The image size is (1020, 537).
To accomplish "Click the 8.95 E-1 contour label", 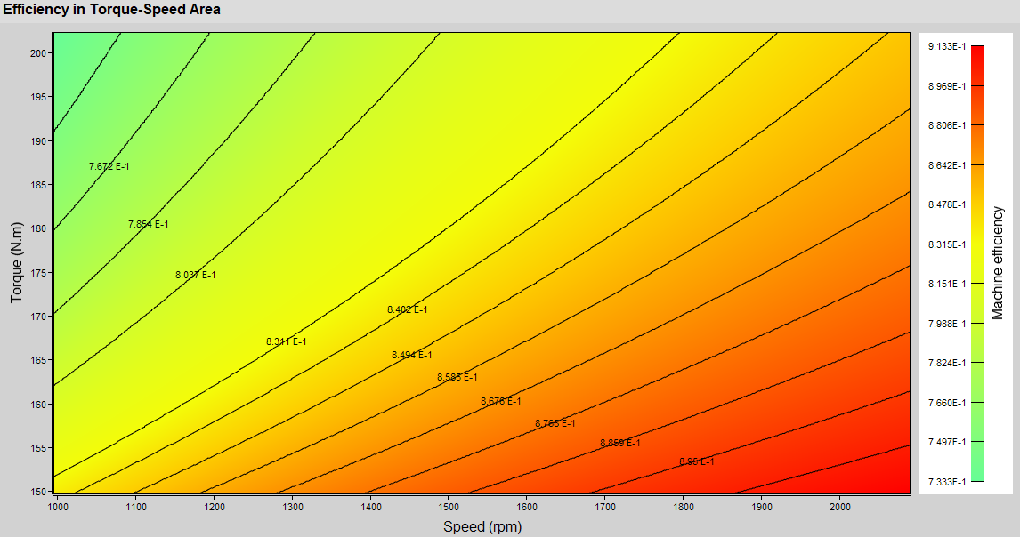I will [x=696, y=462].
